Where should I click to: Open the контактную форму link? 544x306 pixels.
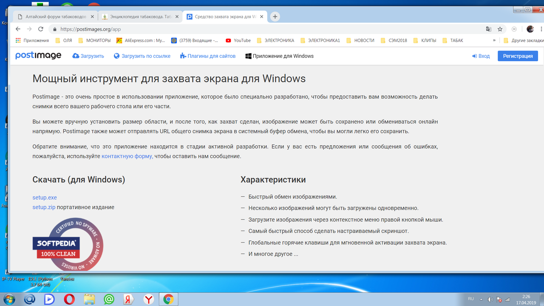pos(127,156)
